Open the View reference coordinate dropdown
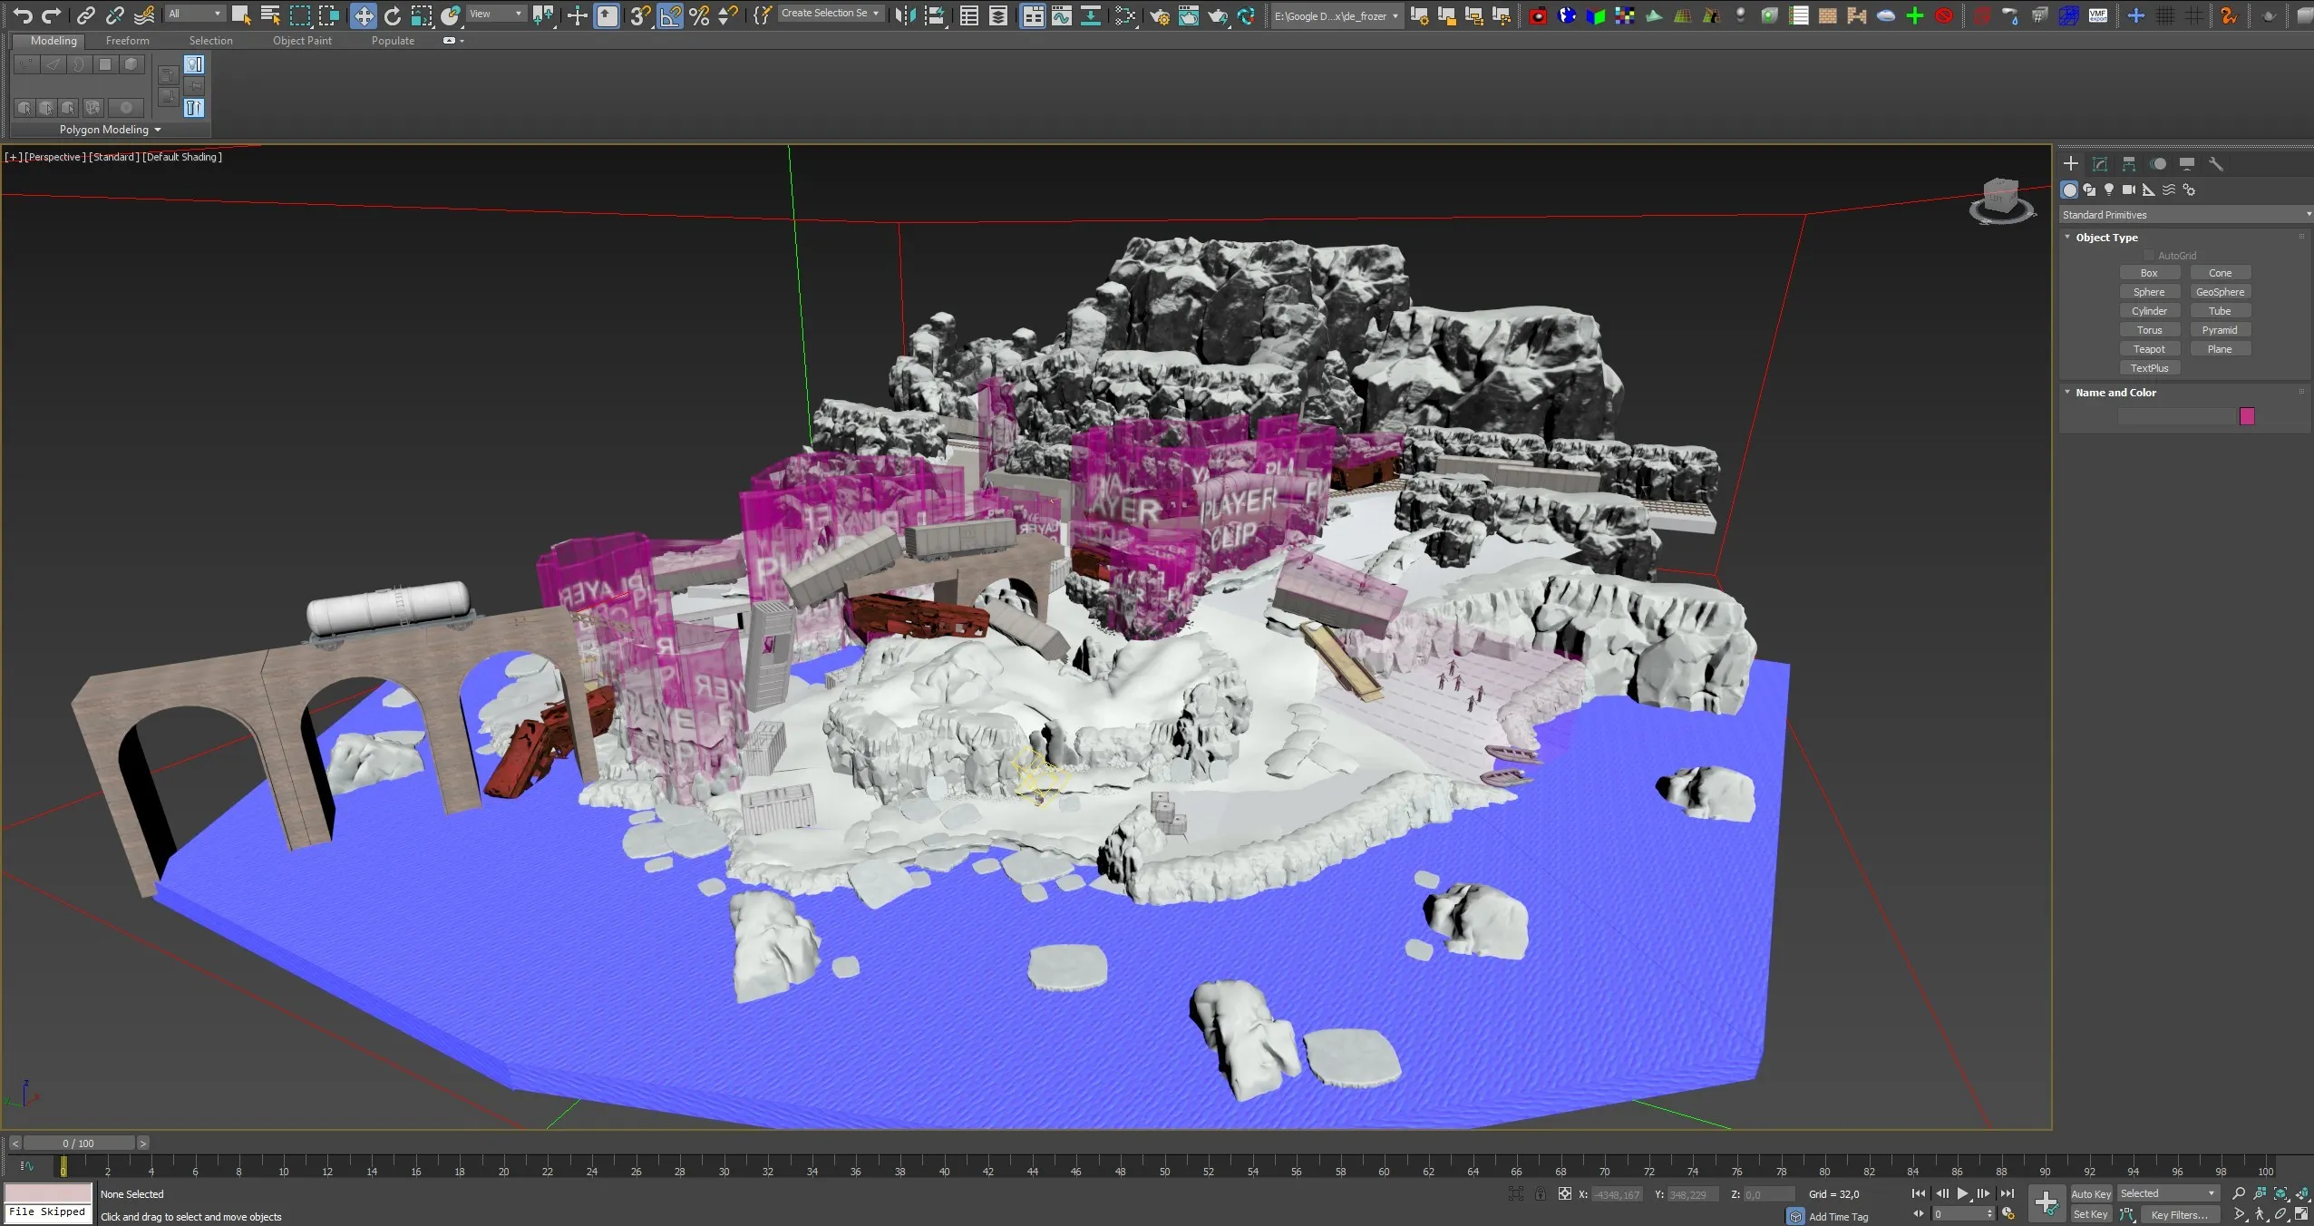This screenshot has height=1226, width=2314. point(496,14)
